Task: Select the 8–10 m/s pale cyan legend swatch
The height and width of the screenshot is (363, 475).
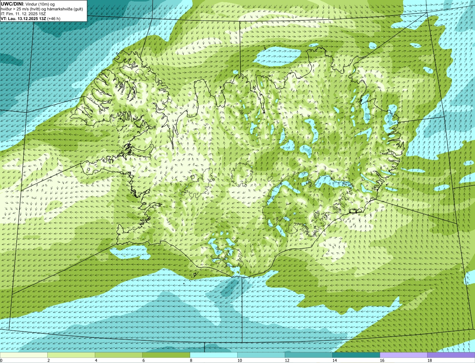Action: click(214, 355)
